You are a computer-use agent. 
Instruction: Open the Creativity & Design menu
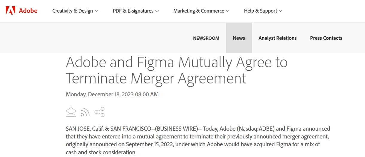point(72,11)
